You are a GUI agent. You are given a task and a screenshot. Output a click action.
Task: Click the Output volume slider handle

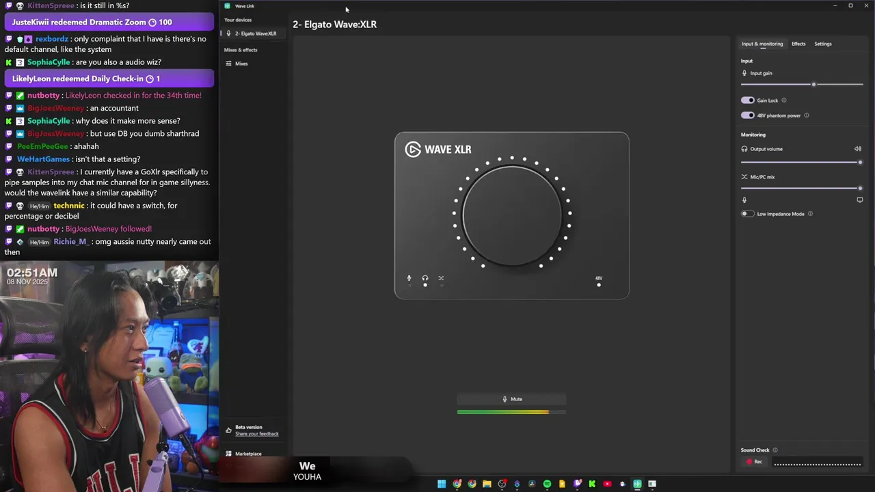[860, 163]
